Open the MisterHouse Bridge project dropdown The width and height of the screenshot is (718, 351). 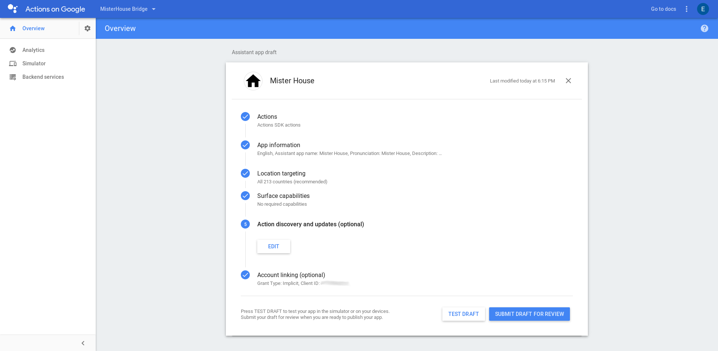tap(128, 9)
